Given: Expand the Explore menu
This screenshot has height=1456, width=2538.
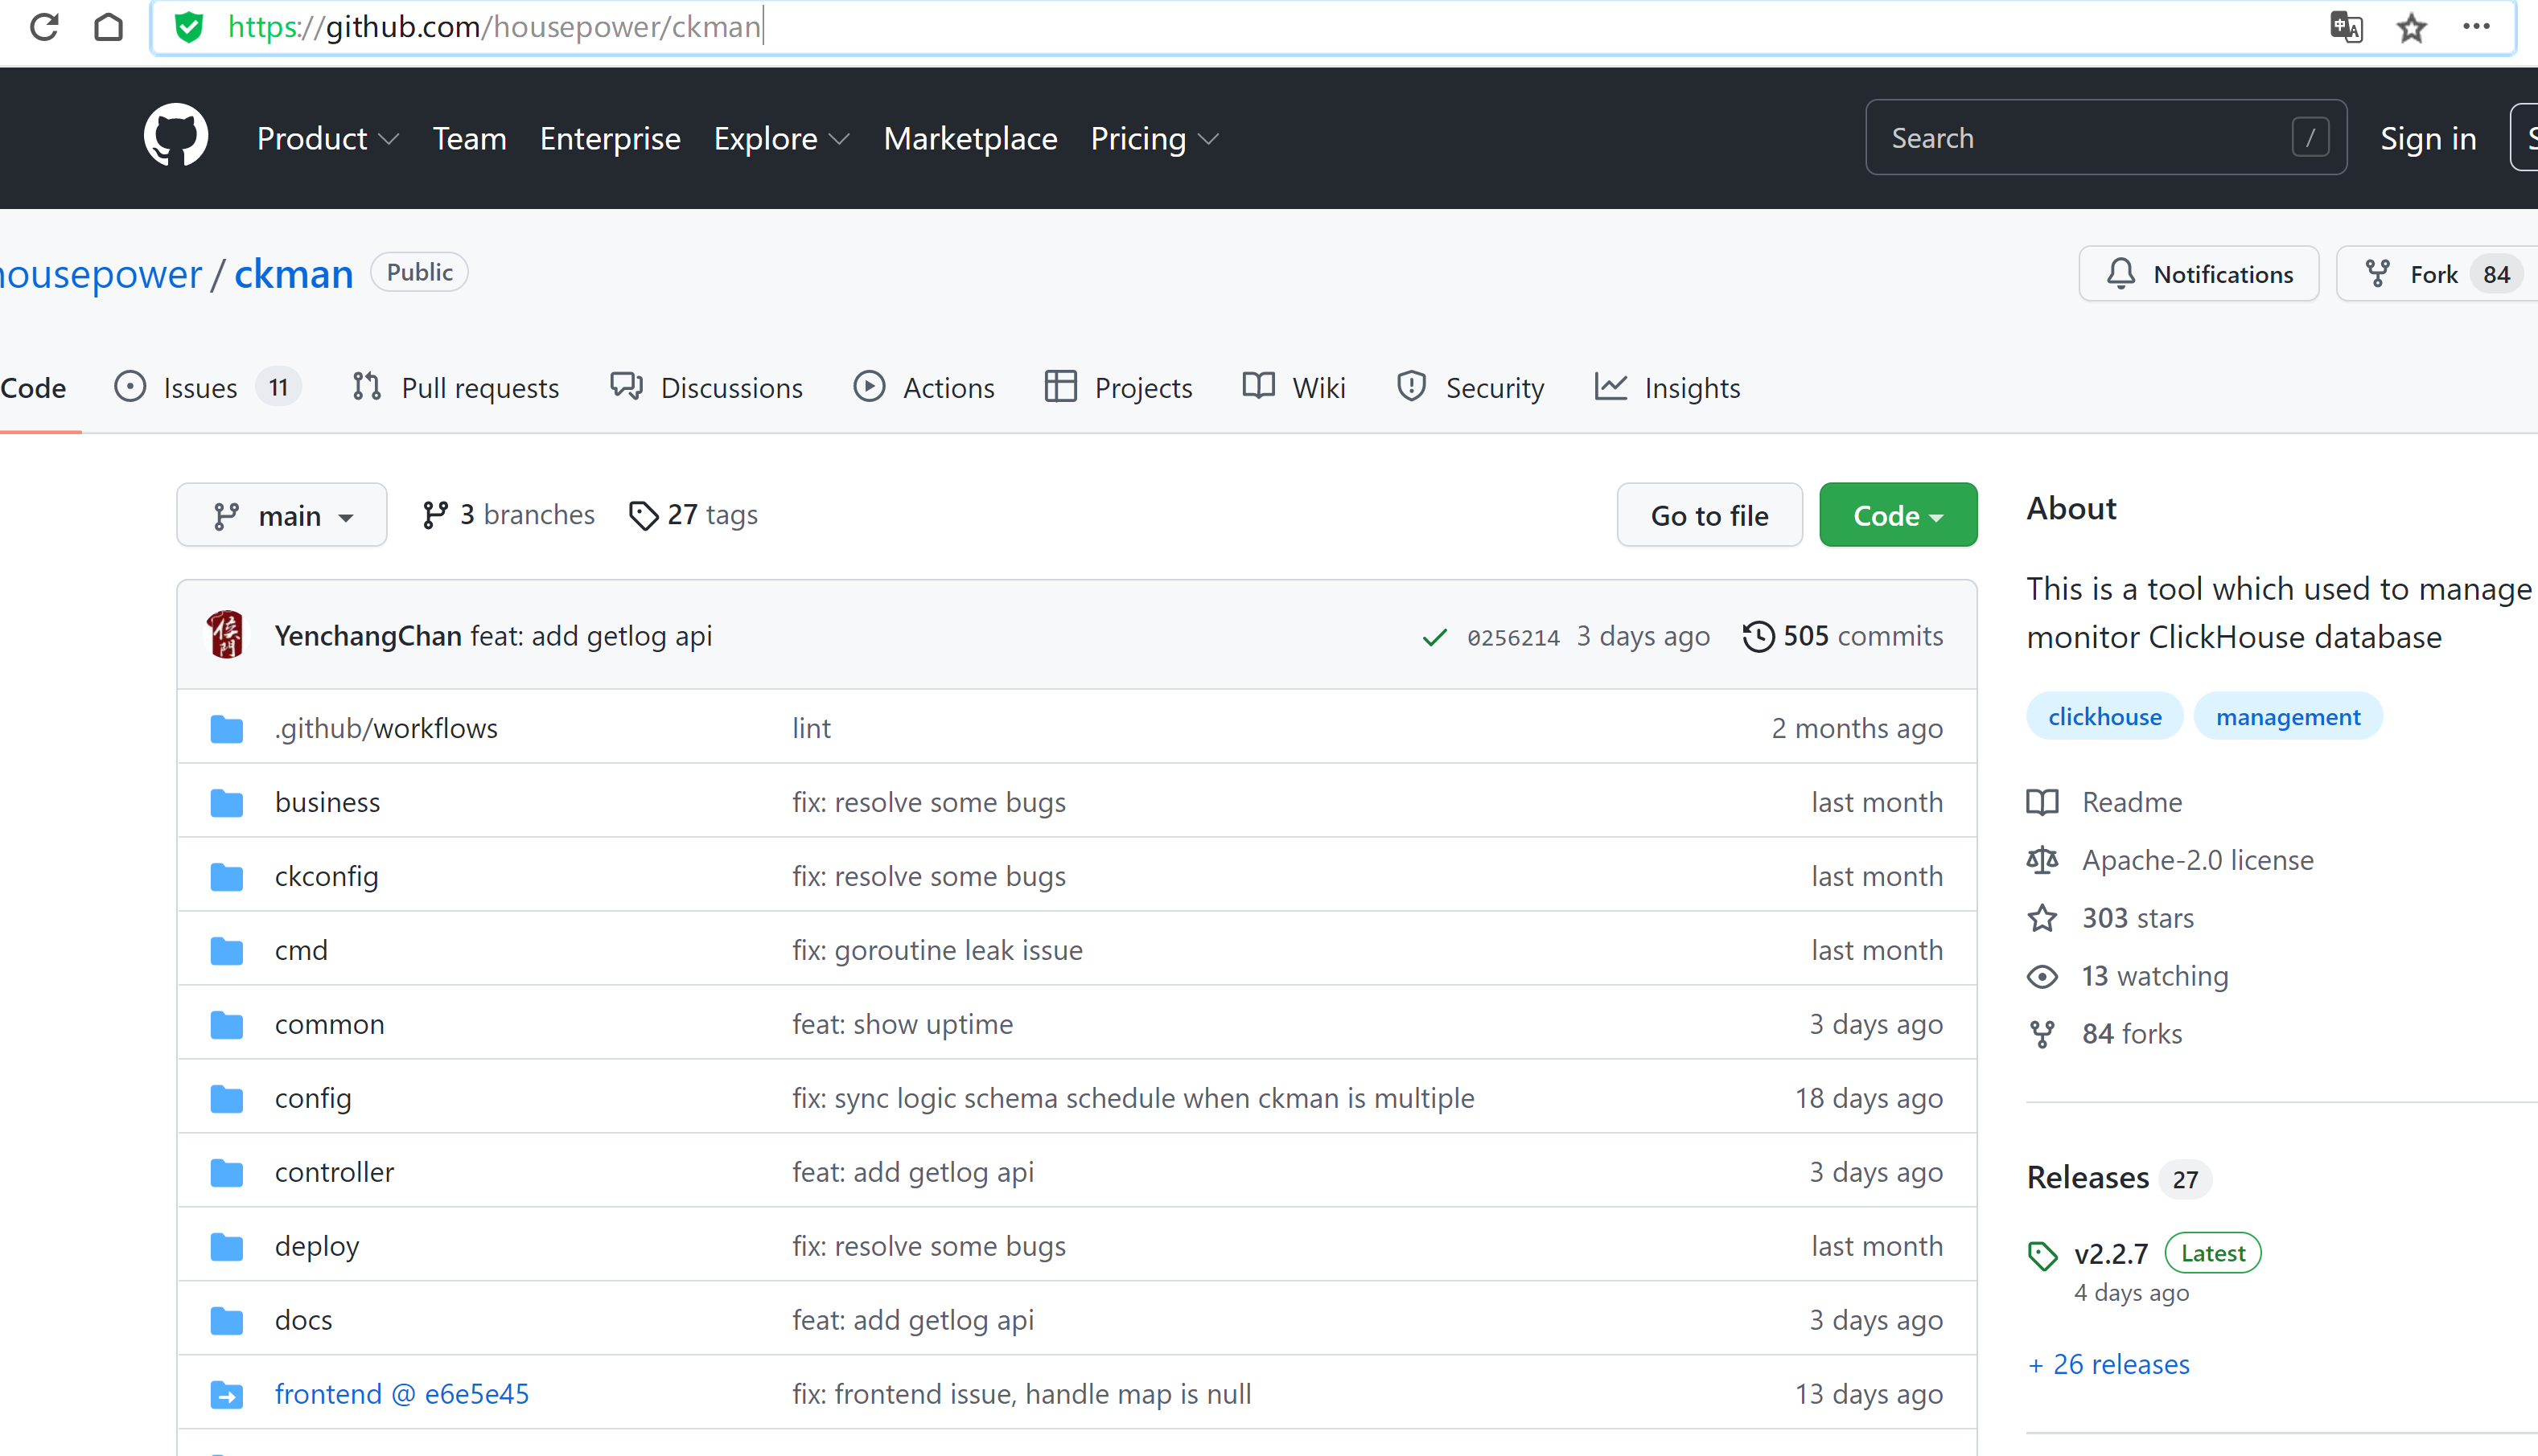Looking at the screenshot, I should coord(781,138).
